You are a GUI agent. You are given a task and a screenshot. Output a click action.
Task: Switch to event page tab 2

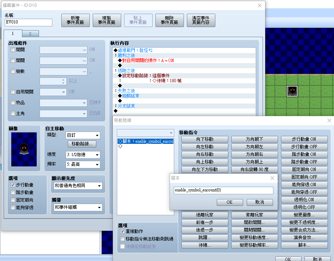coord(30,34)
